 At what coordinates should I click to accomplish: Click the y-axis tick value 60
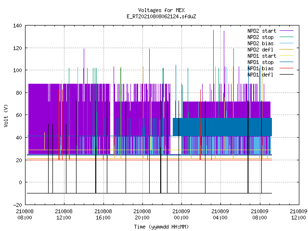point(19,115)
